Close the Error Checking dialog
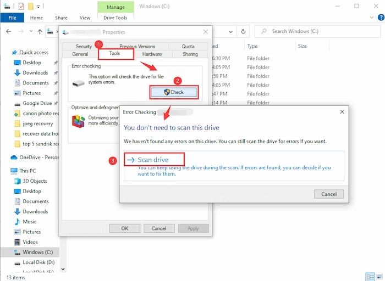 coord(342,112)
